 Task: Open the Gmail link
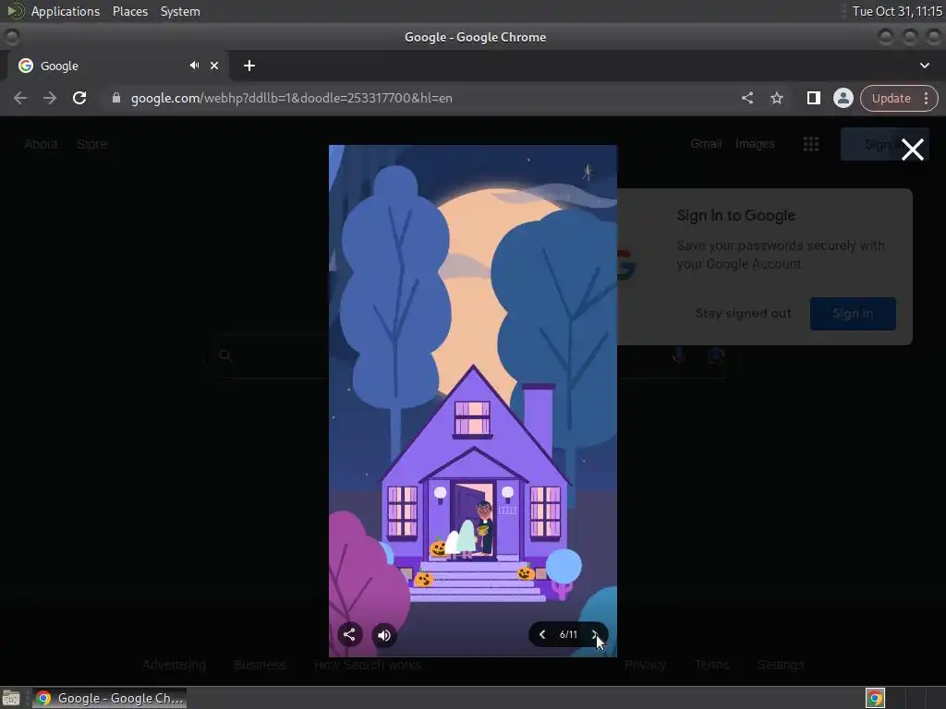(x=706, y=143)
